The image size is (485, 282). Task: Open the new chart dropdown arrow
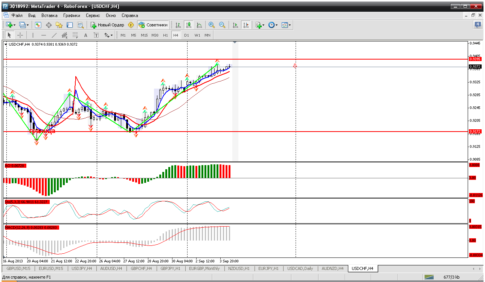tap(14, 25)
